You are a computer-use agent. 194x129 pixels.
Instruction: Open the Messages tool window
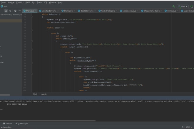pyautogui.click(x=22, y=123)
